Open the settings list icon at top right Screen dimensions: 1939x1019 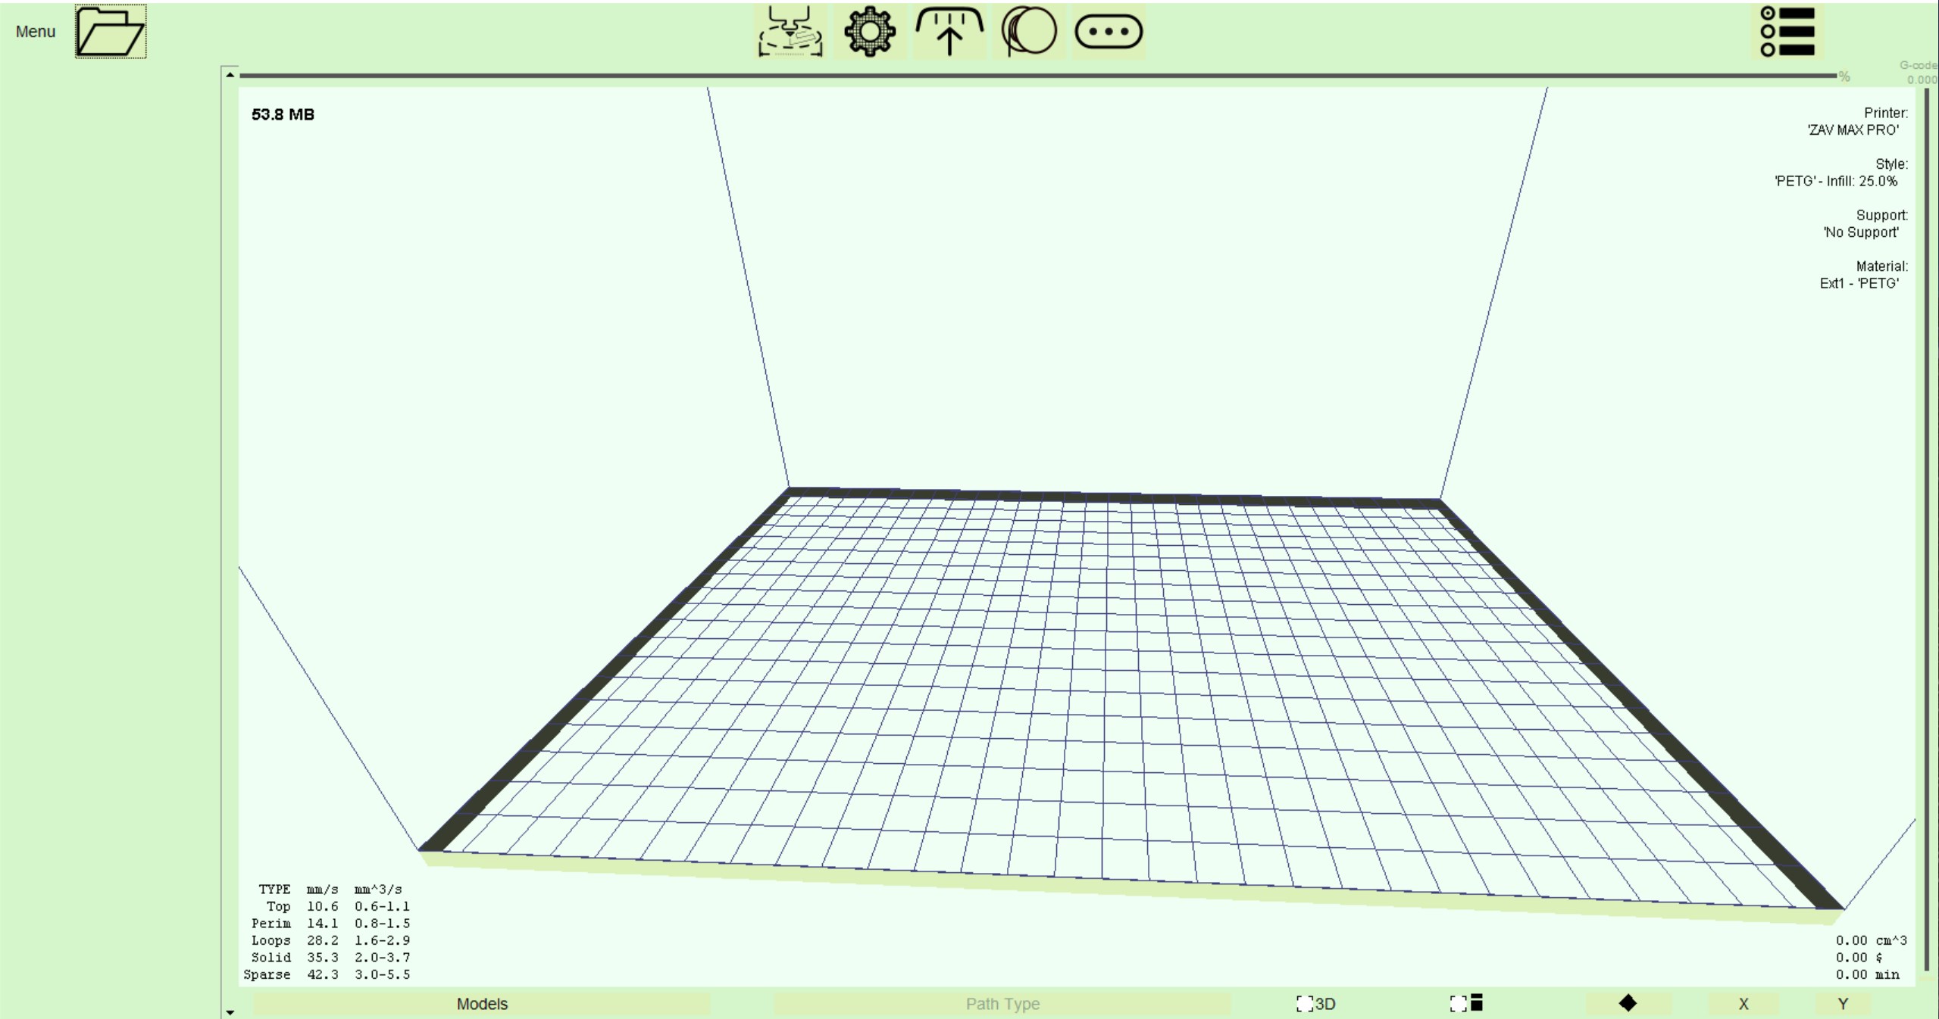(1787, 32)
